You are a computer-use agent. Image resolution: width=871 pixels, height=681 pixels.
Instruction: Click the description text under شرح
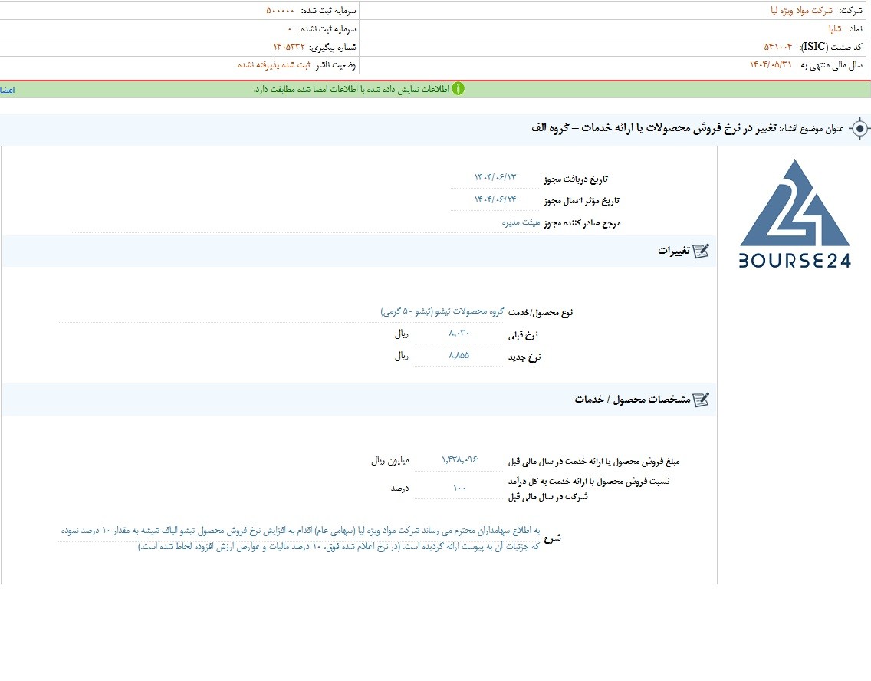tap(300, 539)
